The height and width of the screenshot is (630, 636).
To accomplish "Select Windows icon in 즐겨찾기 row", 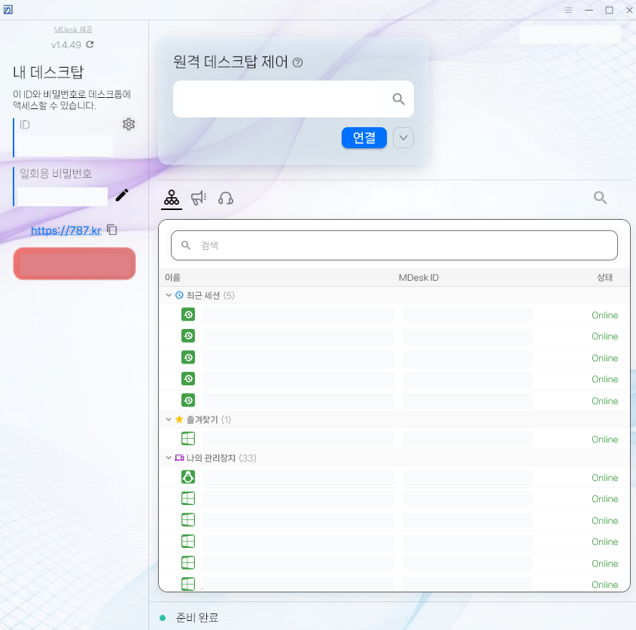I will (188, 439).
